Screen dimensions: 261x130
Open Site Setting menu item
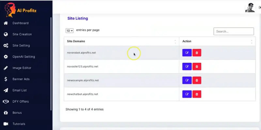click(x=21, y=45)
